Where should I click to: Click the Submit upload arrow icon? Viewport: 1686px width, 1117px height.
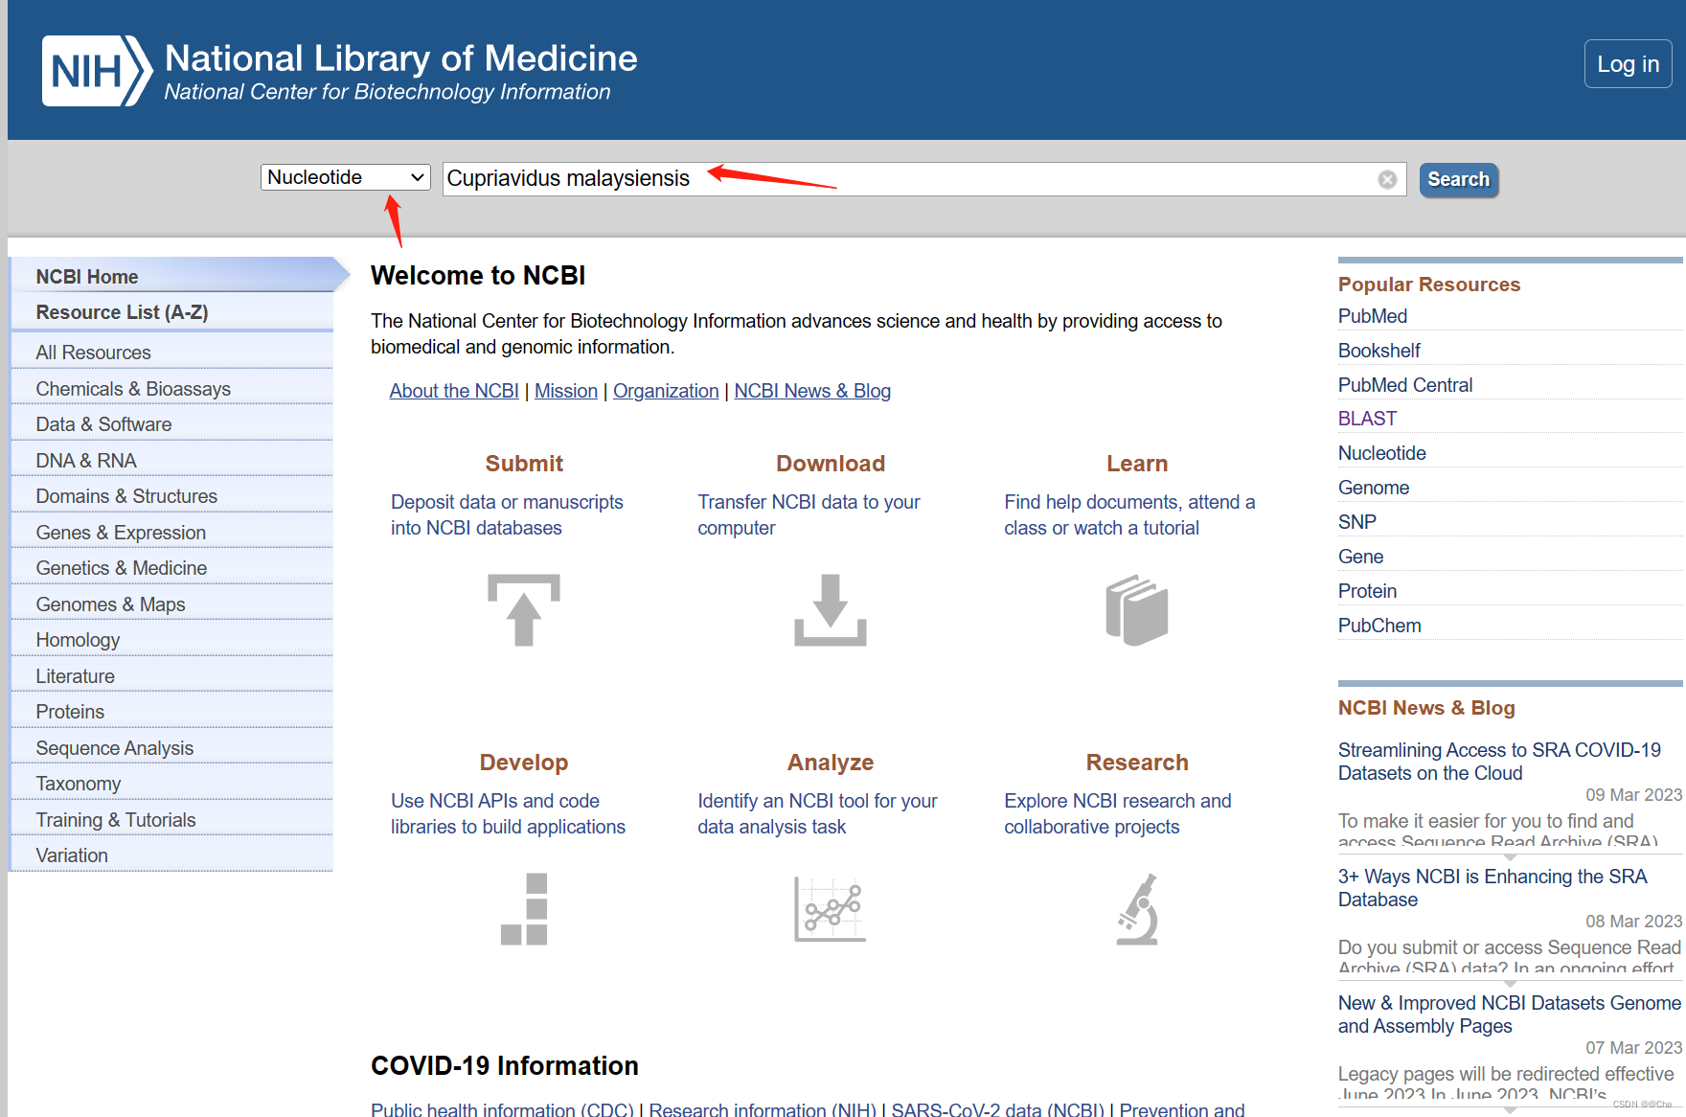pyautogui.click(x=524, y=610)
